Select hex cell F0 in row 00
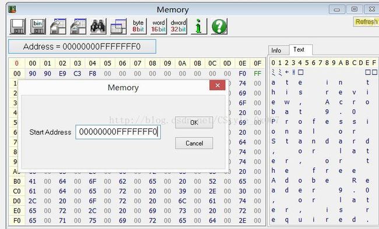This screenshot has width=379, height=229. pyautogui.click(x=242, y=73)
